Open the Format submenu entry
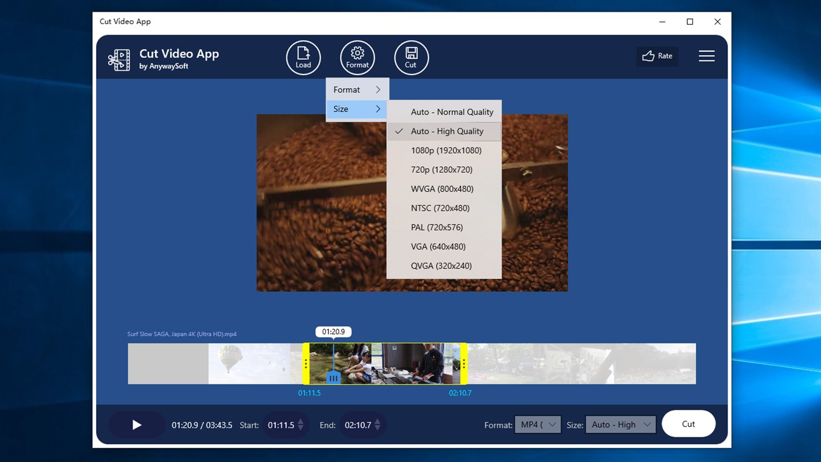Viewport: 821px width, 462px height. 356,89
